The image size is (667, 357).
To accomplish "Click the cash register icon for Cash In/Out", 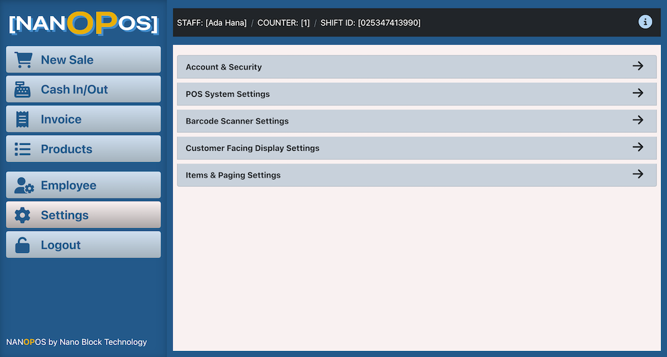I will 22,90.
